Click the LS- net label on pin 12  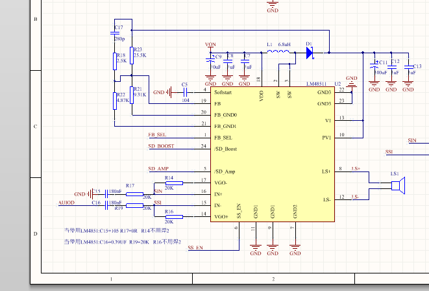[355, 197]
